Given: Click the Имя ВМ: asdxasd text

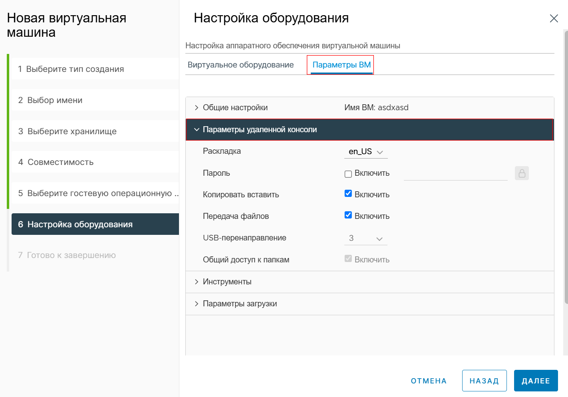Looking at the screenshot, I should 376,107.
